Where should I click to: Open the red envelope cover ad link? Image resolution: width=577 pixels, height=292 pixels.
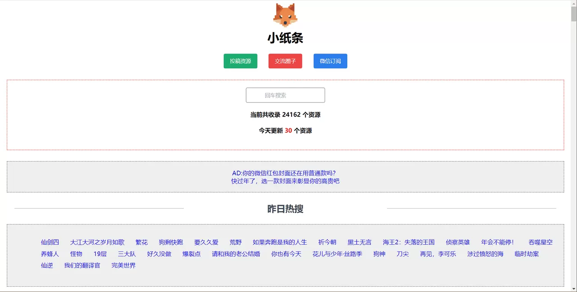(x=285, y=177)
